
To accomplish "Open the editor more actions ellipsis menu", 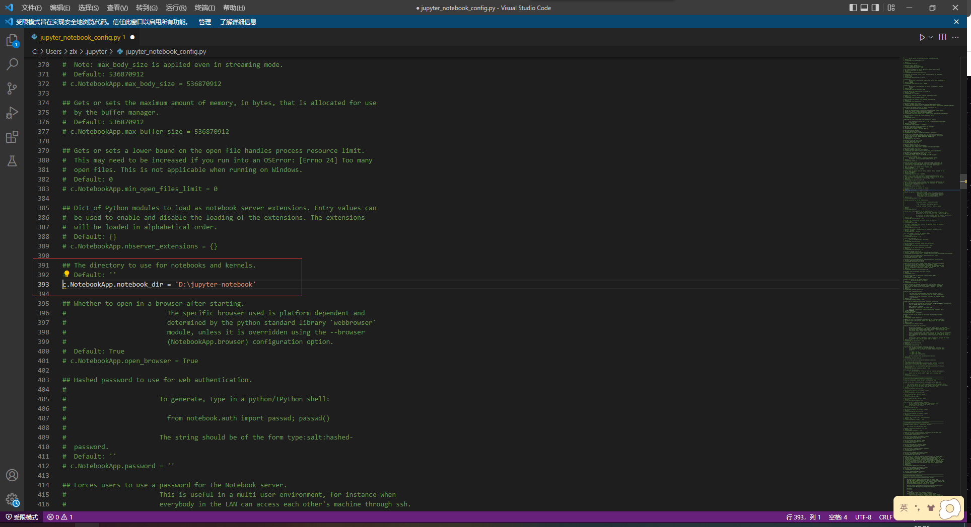I will tap(956, 37).
